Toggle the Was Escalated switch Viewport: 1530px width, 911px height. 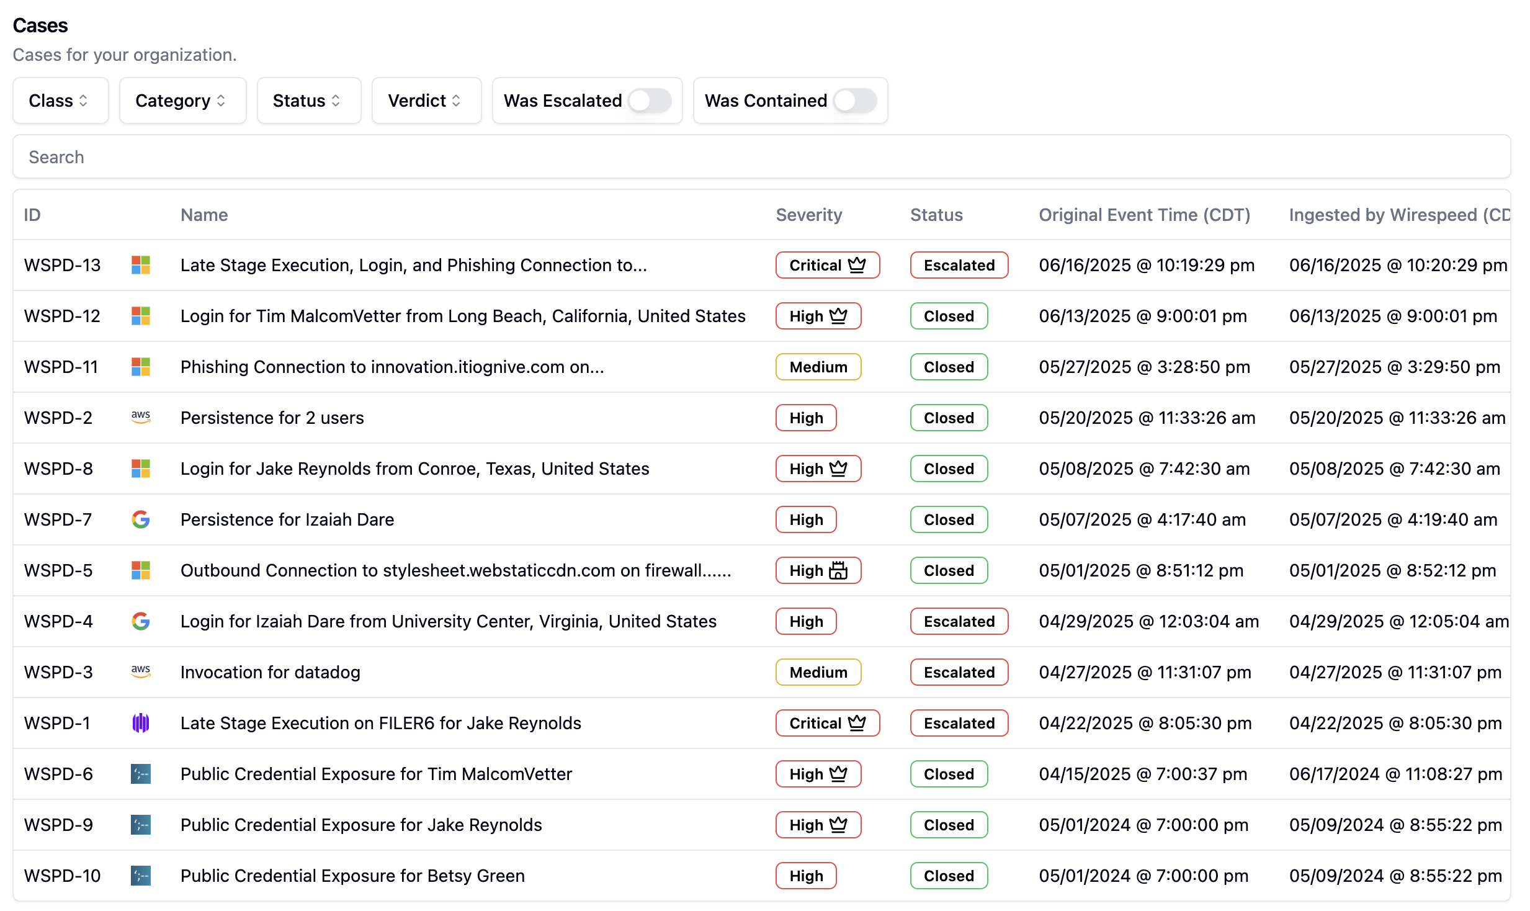(x=650, y=101)
